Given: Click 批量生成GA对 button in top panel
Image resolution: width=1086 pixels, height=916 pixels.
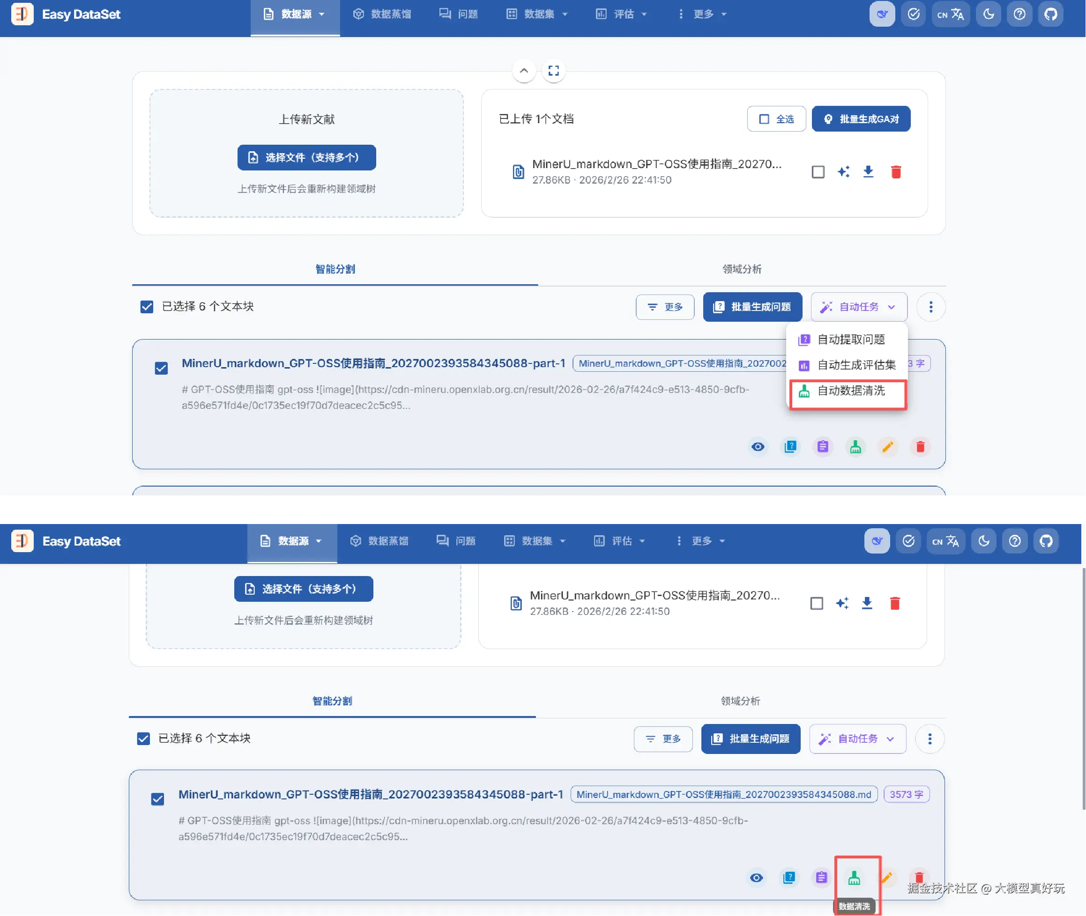Looking at the screenshot, I should click(x=861, y=119).
